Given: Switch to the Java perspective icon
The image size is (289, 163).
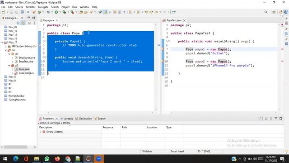Looking at the screenshot, I should [285, 12].
